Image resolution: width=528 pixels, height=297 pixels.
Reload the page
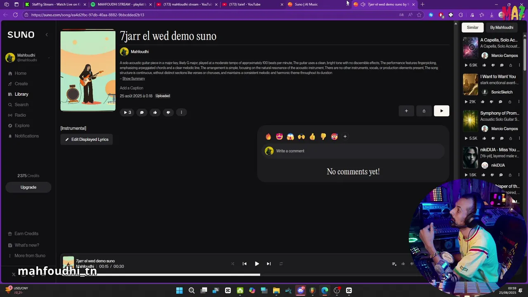point(15,15)
